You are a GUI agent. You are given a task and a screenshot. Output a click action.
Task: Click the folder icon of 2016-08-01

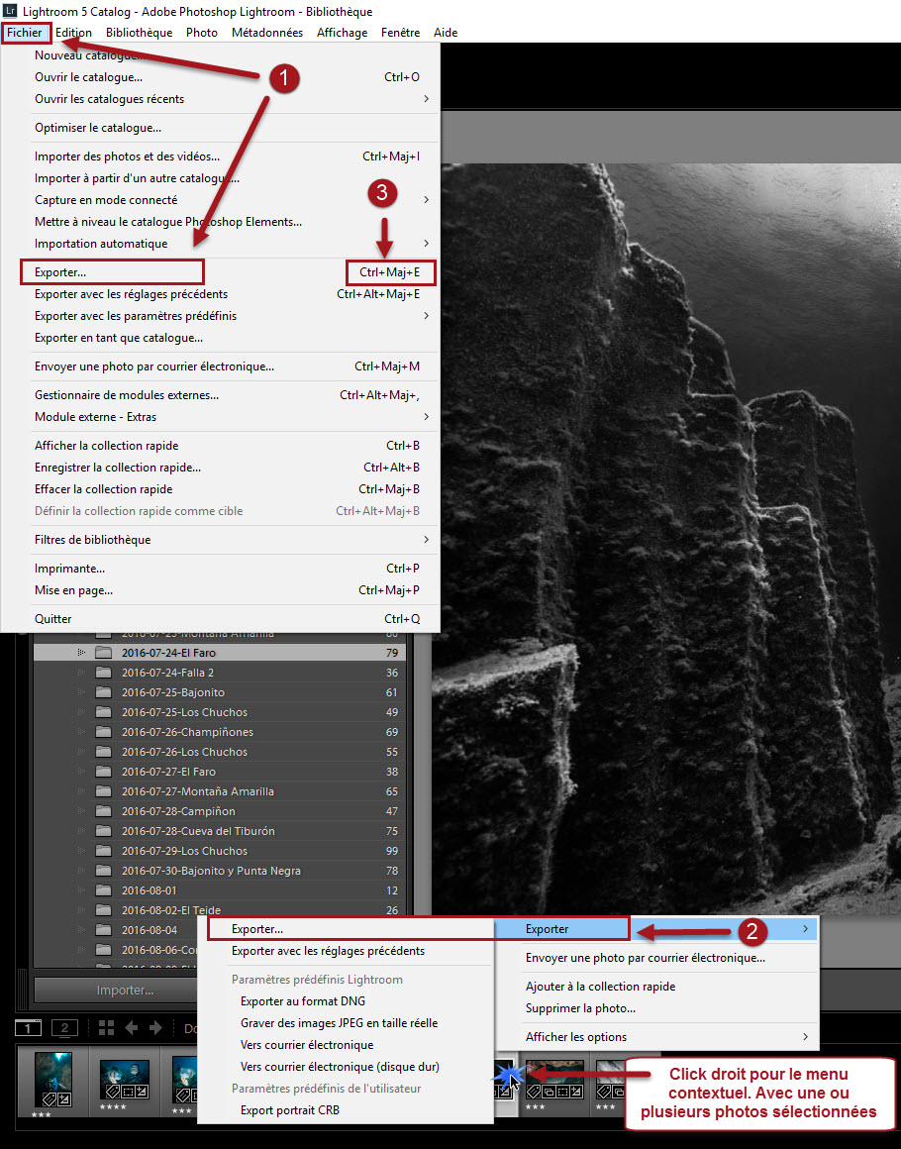103,889
